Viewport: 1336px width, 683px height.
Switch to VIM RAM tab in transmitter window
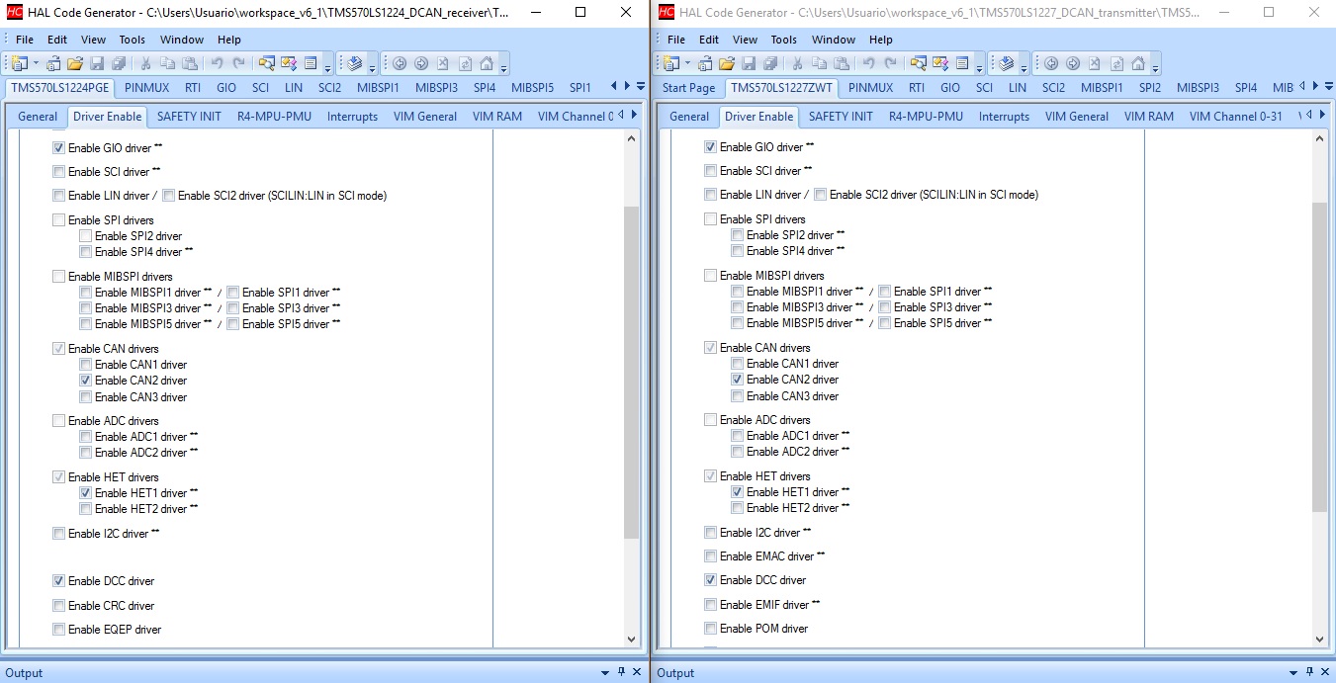click(1148, 117)
